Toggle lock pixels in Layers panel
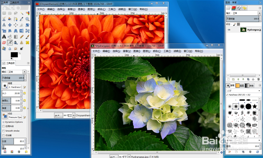 tap(235, 24)
